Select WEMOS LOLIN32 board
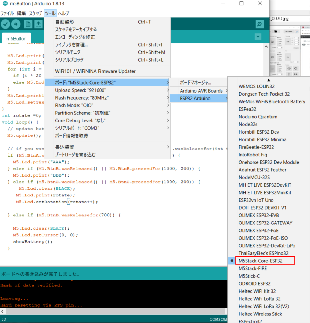Image resolution: width=310 pixels, height=323 pixels. coord(269,86)
